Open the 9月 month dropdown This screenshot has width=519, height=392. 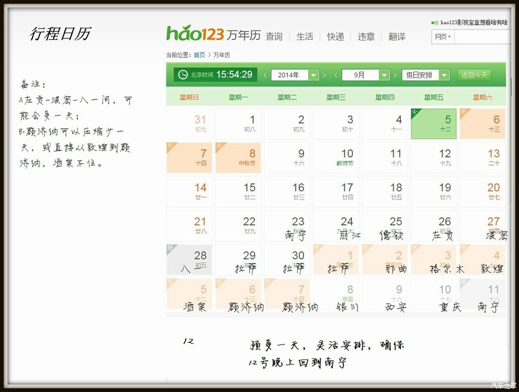point(365,75)
